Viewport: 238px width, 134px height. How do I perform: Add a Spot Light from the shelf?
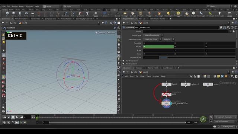(x=133, y=14)
